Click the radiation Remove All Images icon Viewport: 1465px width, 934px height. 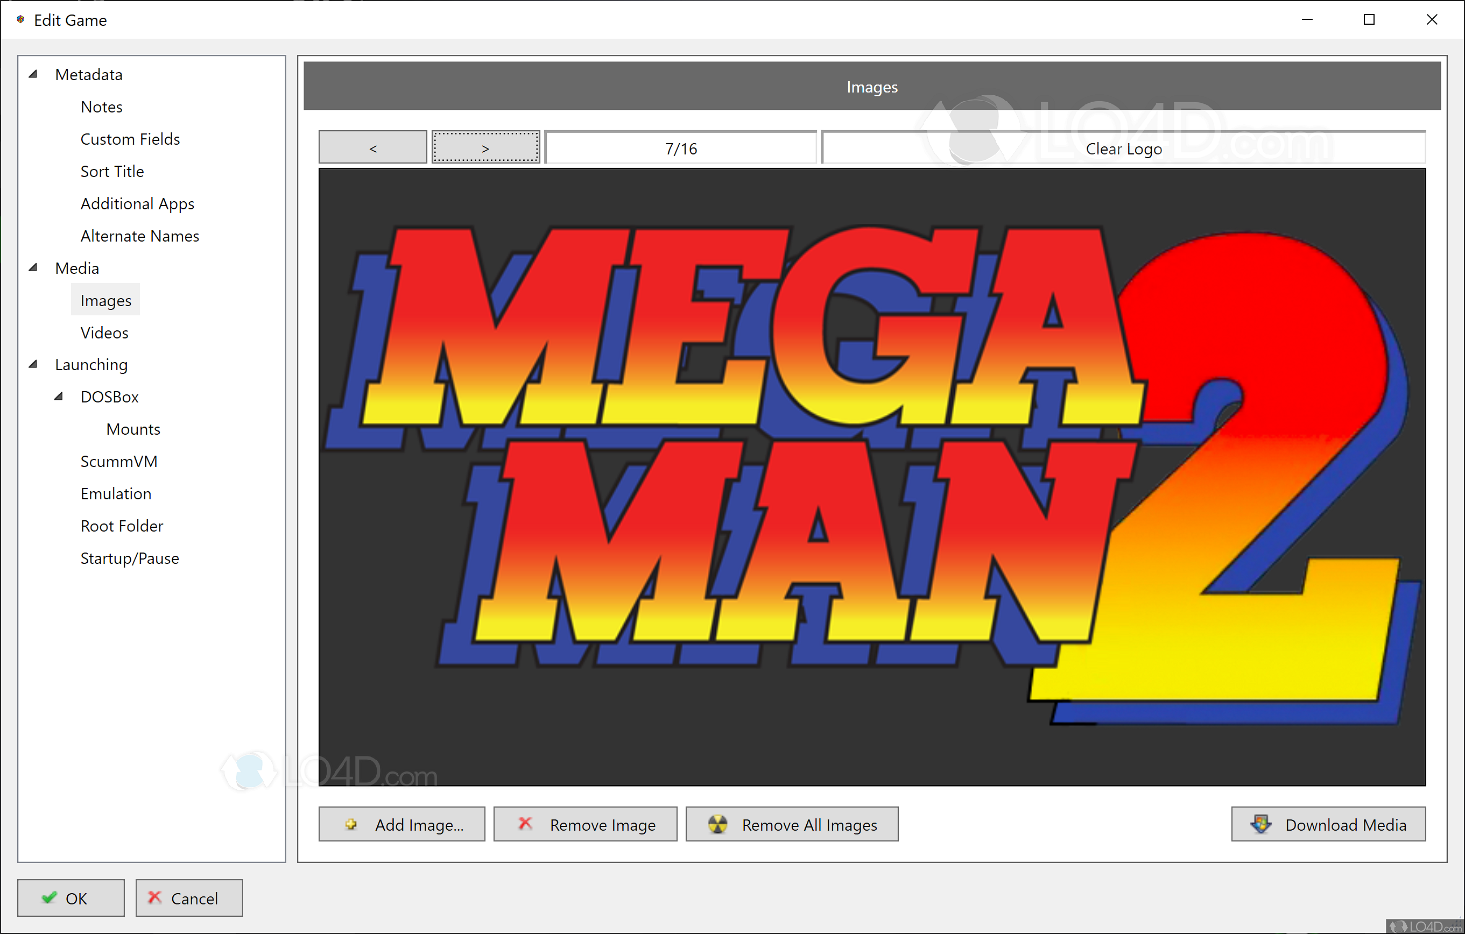[x=718, y=825]
